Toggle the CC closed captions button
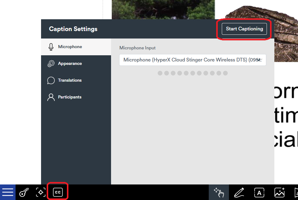298x200 pixels. [58, 192]
